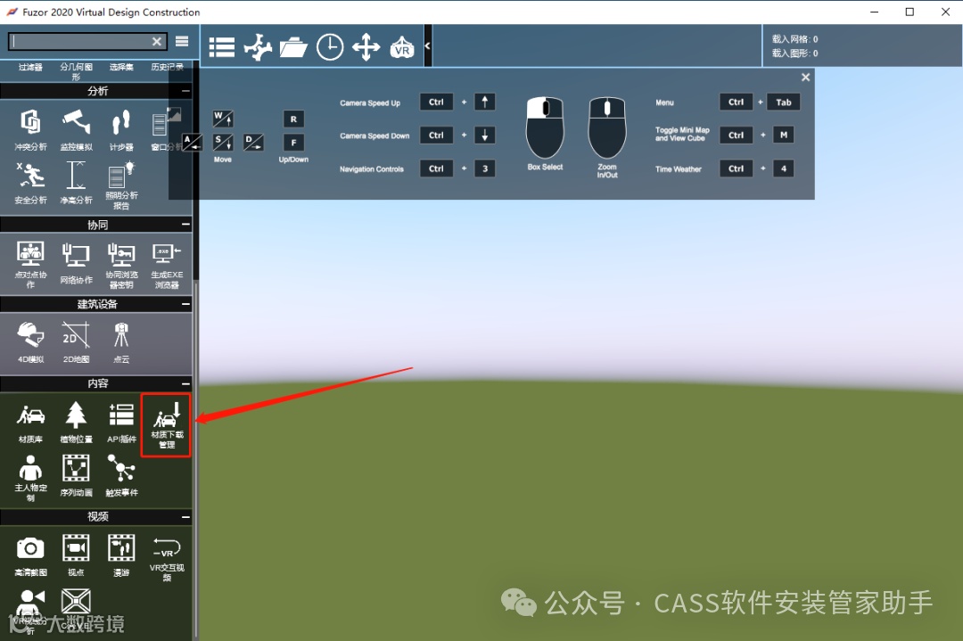
Task: Click the W move-forward key icon
Action: (x=222, y=118)
